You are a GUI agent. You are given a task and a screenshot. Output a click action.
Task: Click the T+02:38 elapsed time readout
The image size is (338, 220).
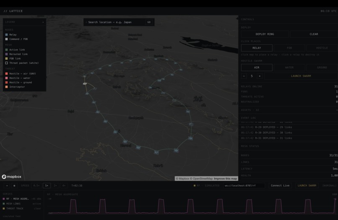pyautogui.click(x=77, y=186)
